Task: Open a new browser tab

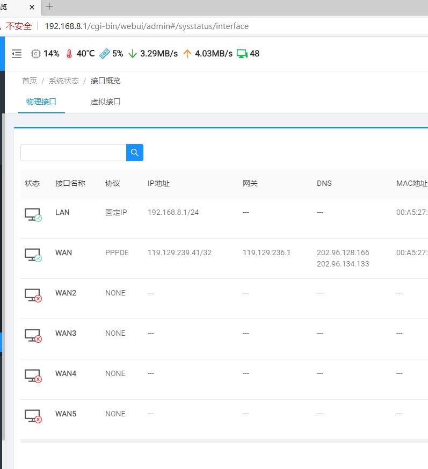Action: tap(49, 7)
